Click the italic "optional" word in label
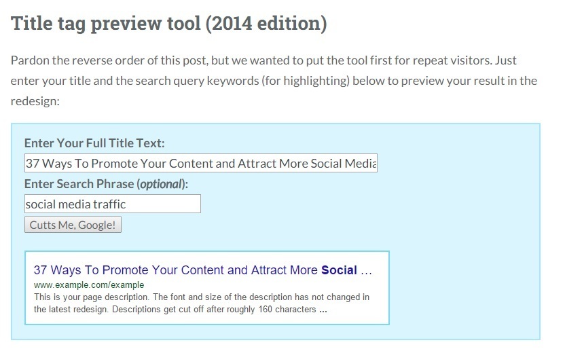The height and width of the screenshot is (351, 565). point(160,184)
